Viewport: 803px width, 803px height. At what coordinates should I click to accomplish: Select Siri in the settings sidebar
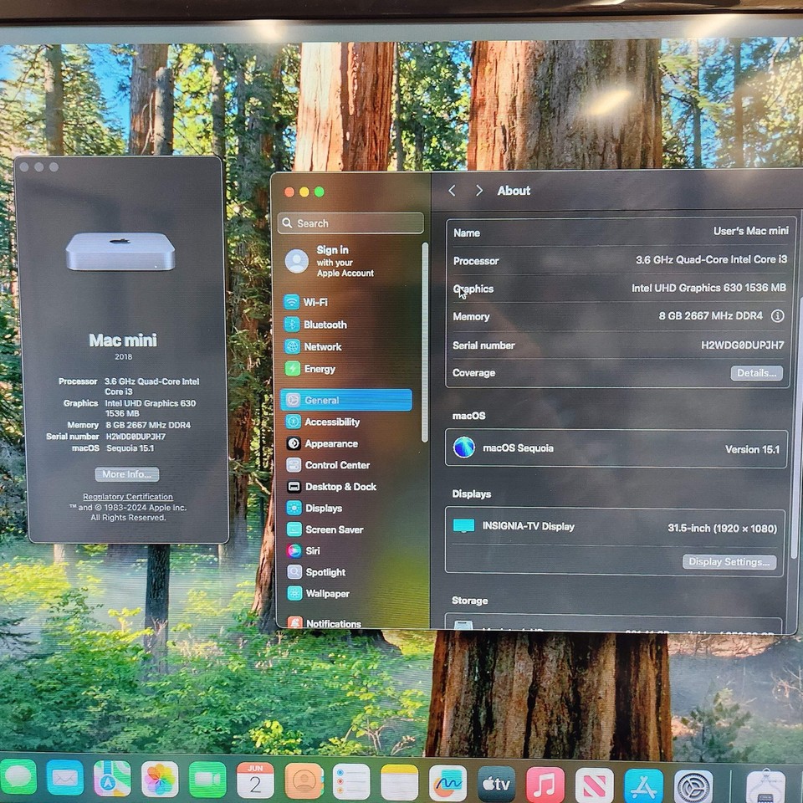[x=312, y=550]
